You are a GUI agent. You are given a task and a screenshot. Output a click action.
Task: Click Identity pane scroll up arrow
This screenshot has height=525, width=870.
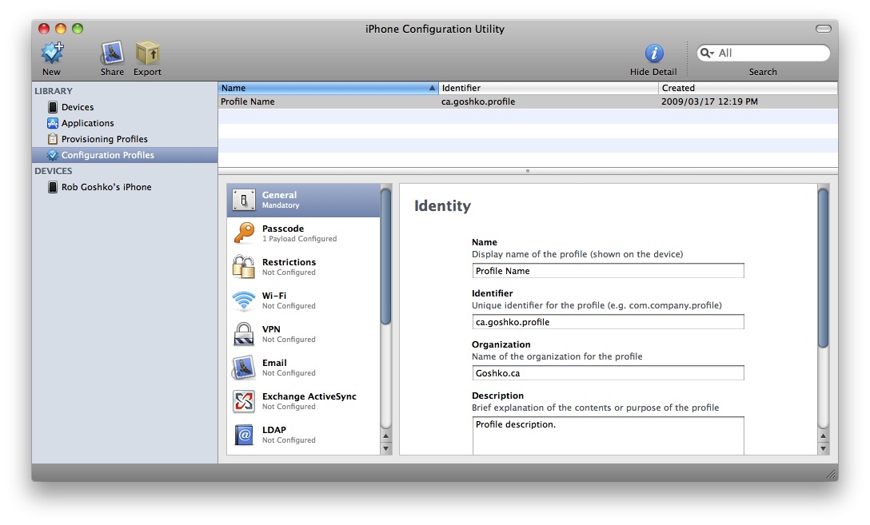pos(824,436)
